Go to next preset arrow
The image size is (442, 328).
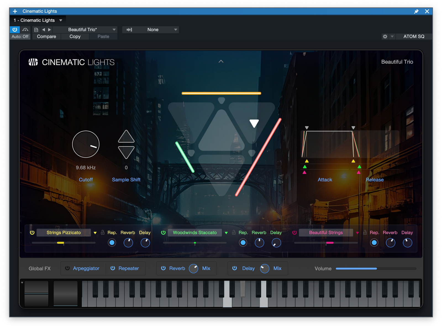(50, 29)
